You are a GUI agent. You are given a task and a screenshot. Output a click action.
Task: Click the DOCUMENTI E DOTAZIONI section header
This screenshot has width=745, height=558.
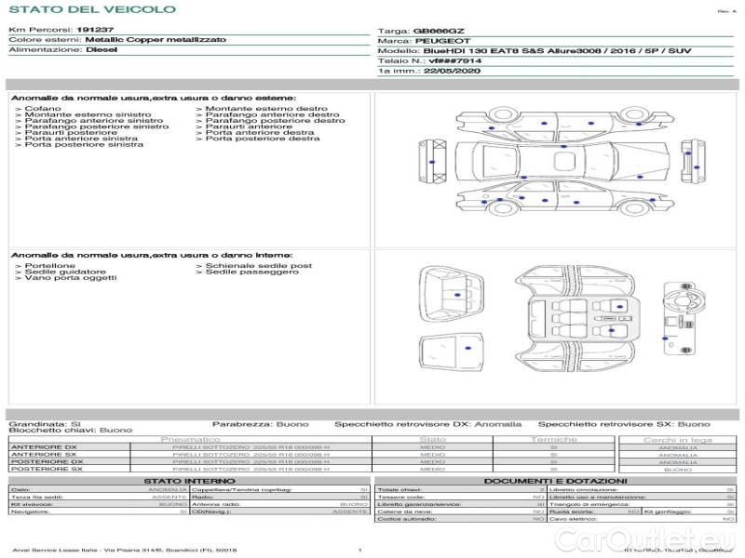click(557, 480)
